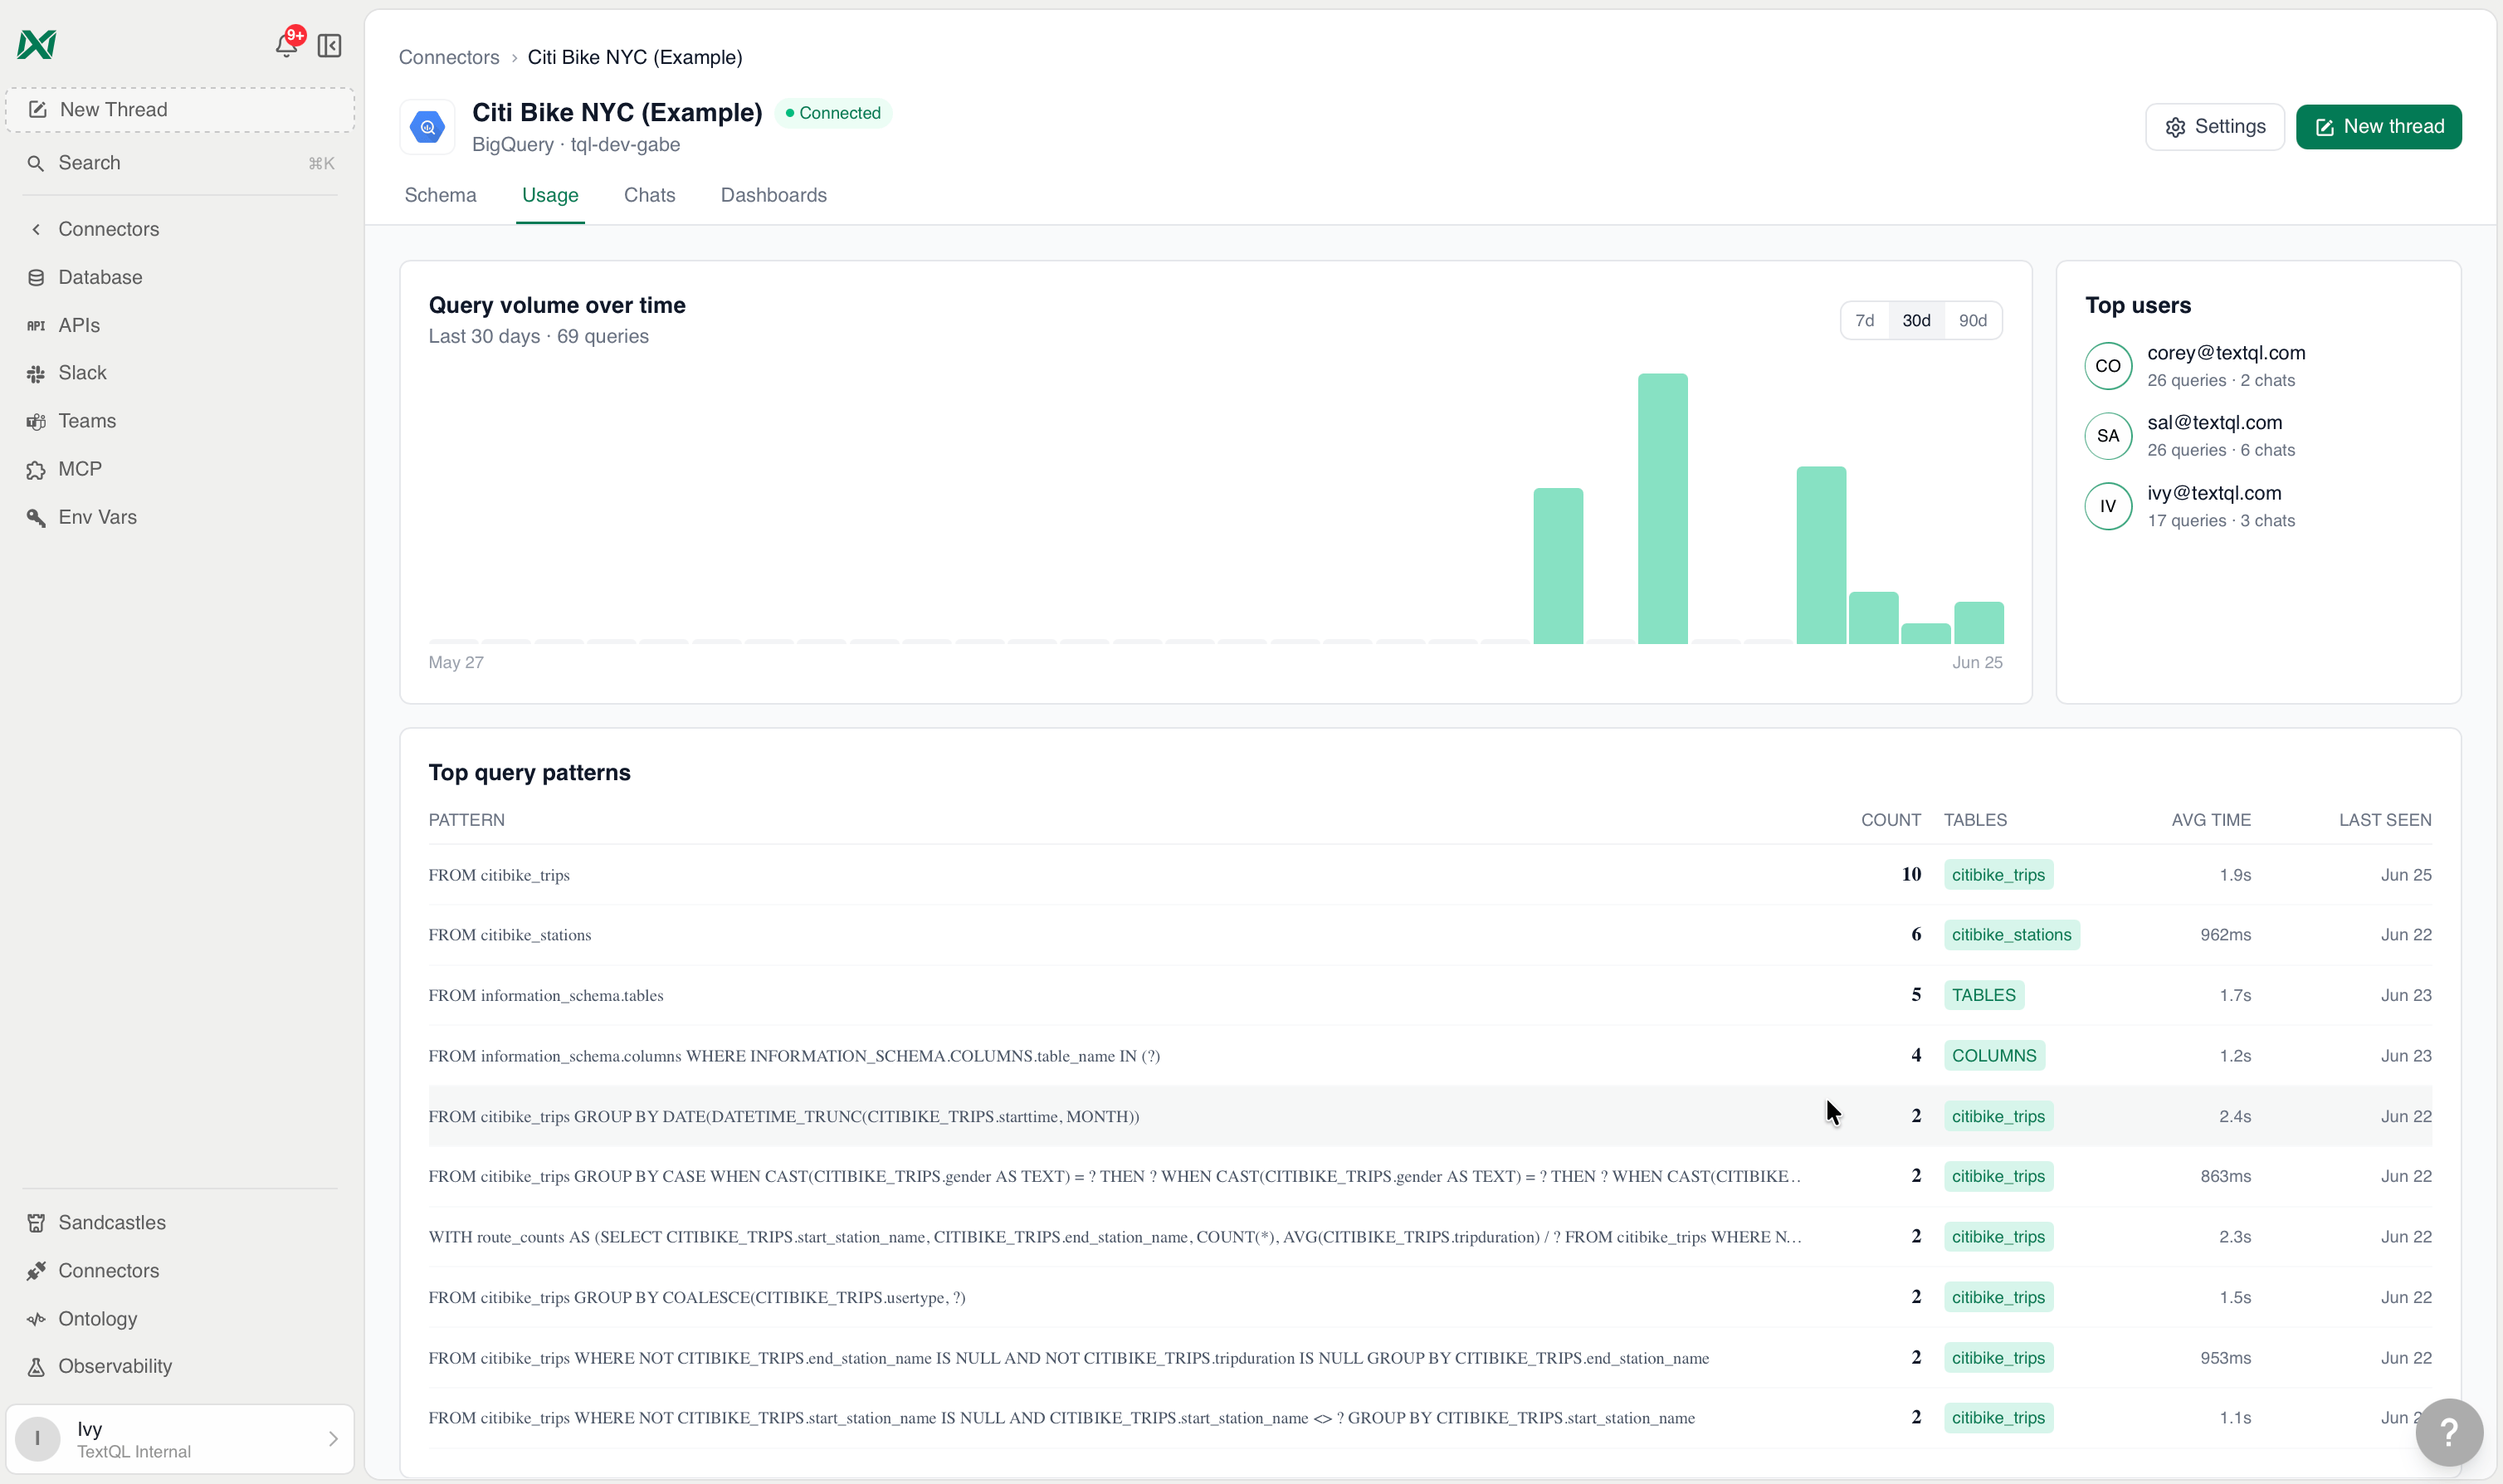Viewport: 2503px width, 1484px height.
Task: Click the IV avatar for ivy
Action: coord(2107,506)
